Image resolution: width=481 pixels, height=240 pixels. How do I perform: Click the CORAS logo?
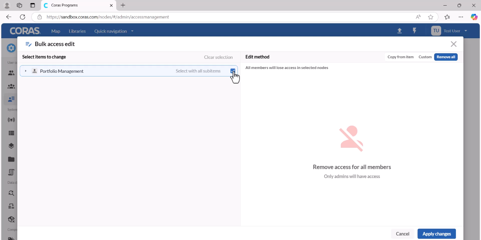point(25,31)
